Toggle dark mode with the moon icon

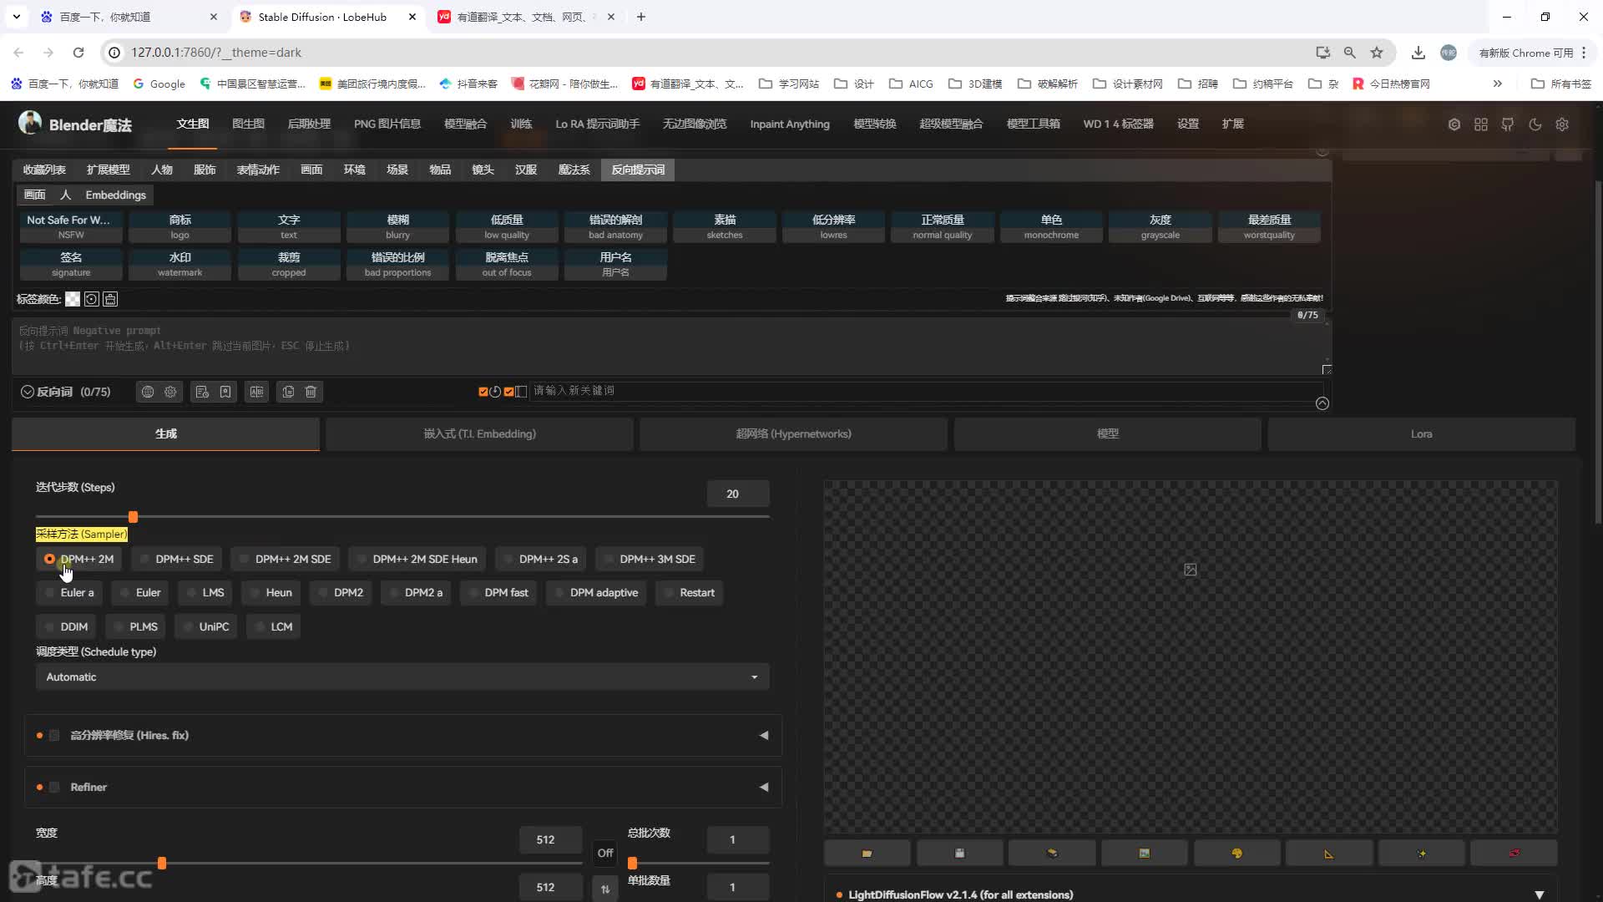pyautogui.click(x=1535, y=124)
